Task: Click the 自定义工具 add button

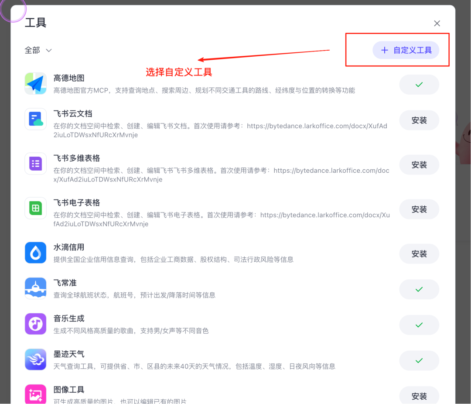Action: click(x=406, y=50)
